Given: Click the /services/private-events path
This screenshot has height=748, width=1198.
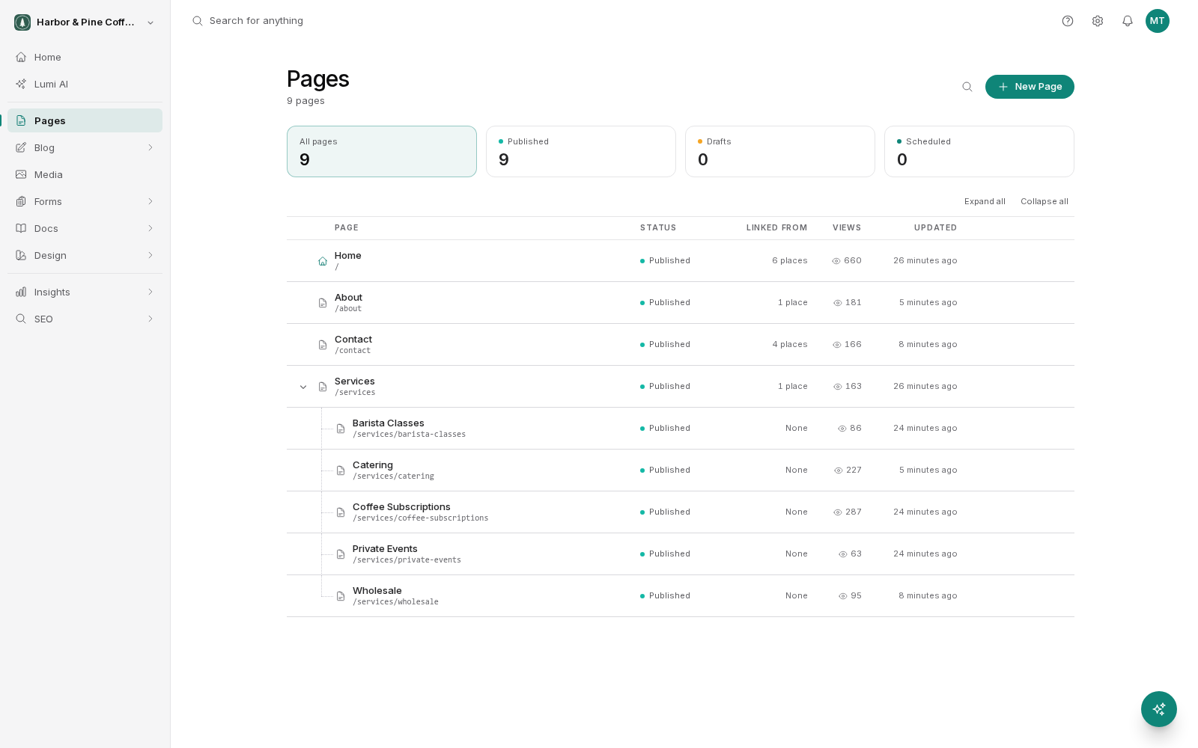Looking at the screenshot, I should click(x=407, y=560).
